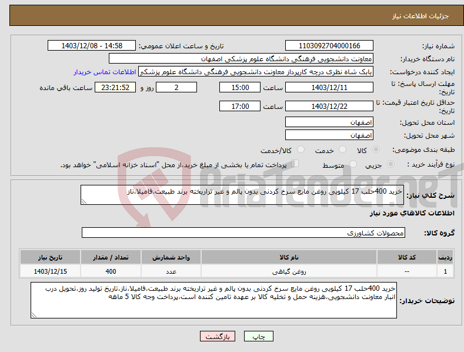Click the بازگشت (back) button

218,336
